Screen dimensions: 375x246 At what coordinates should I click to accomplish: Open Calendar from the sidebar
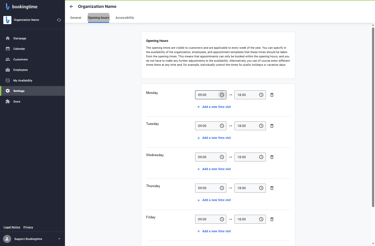click(32, 49)
